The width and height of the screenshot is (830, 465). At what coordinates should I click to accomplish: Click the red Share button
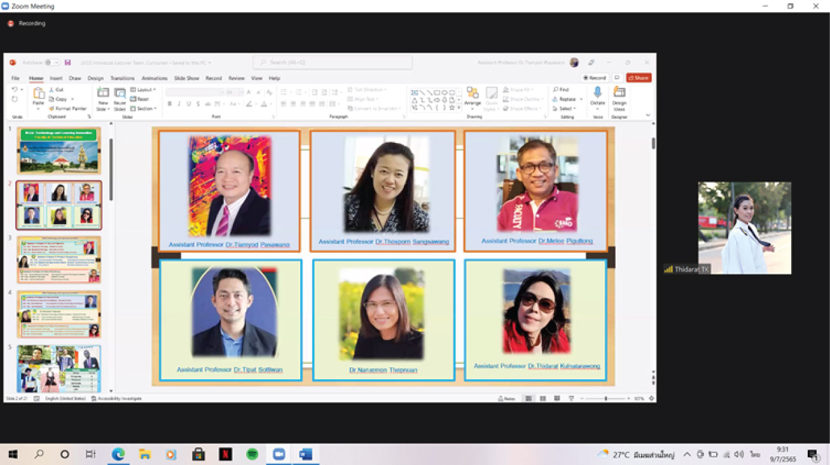(639, 78)
